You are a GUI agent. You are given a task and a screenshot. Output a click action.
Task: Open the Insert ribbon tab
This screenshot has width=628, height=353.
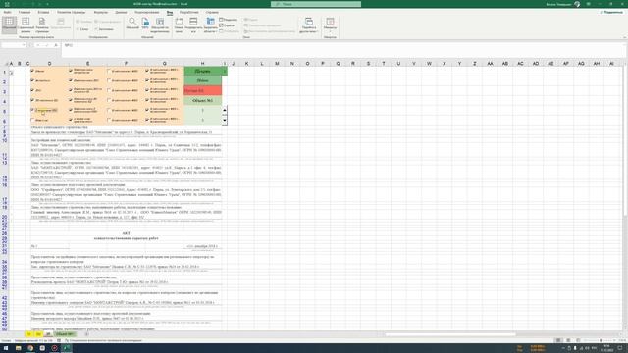pyautogui.click(x=43, y=12)
